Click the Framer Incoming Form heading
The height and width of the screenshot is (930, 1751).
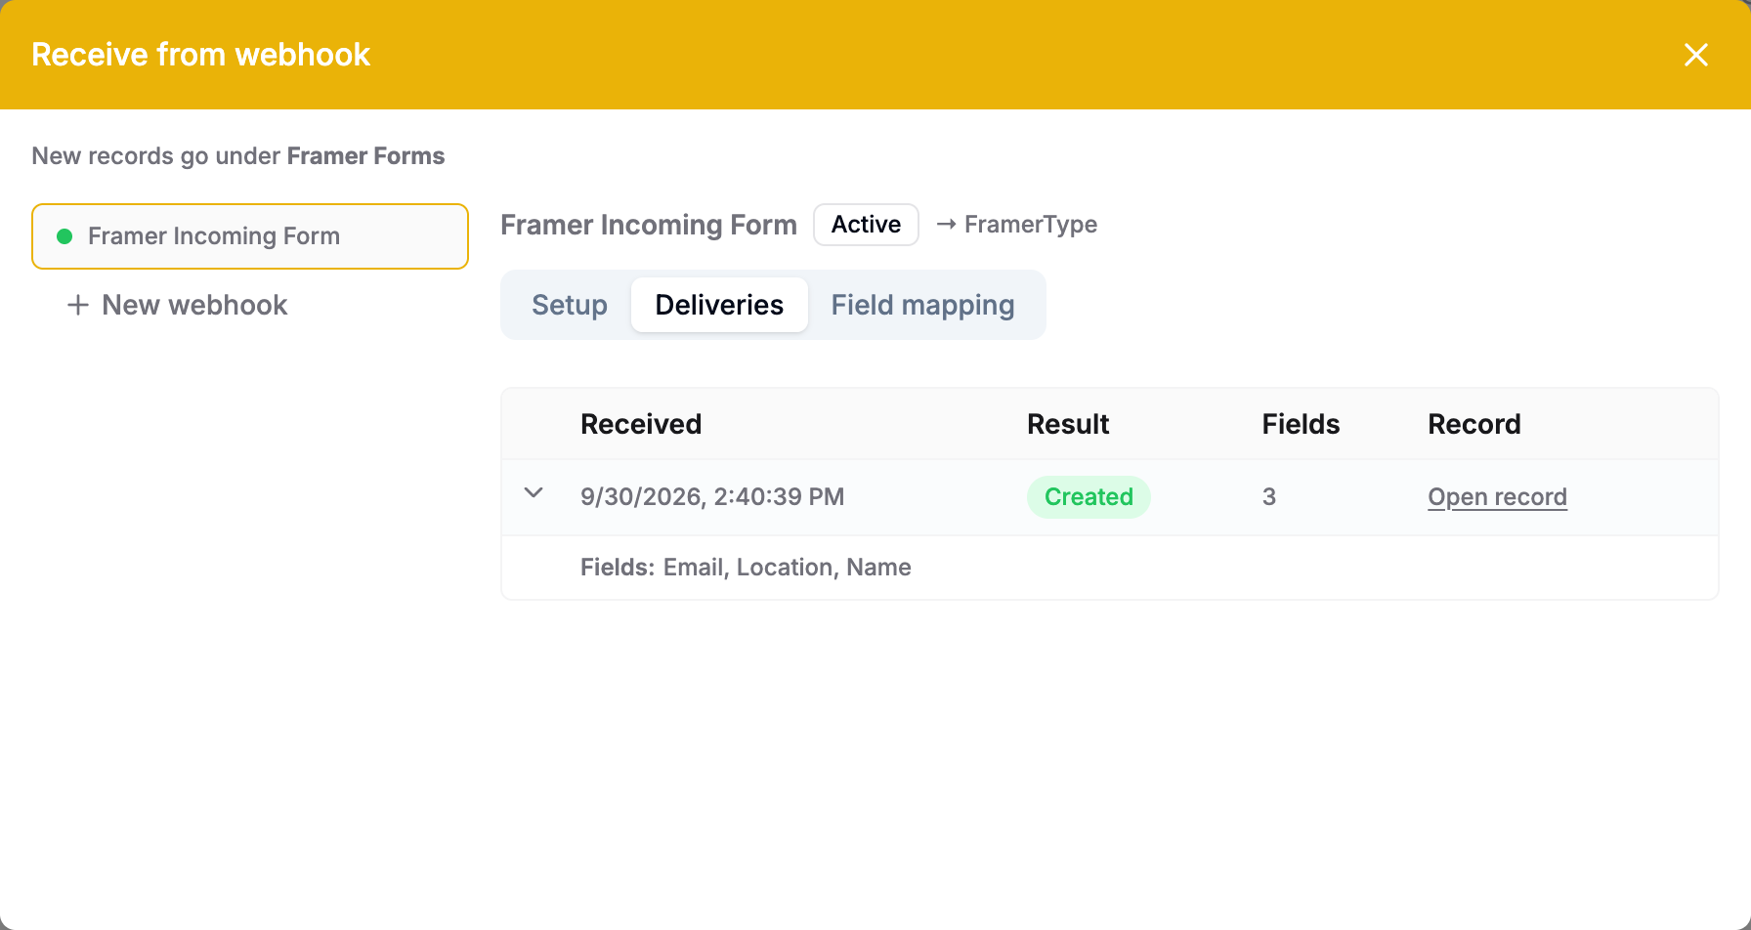tap(649, 225)
